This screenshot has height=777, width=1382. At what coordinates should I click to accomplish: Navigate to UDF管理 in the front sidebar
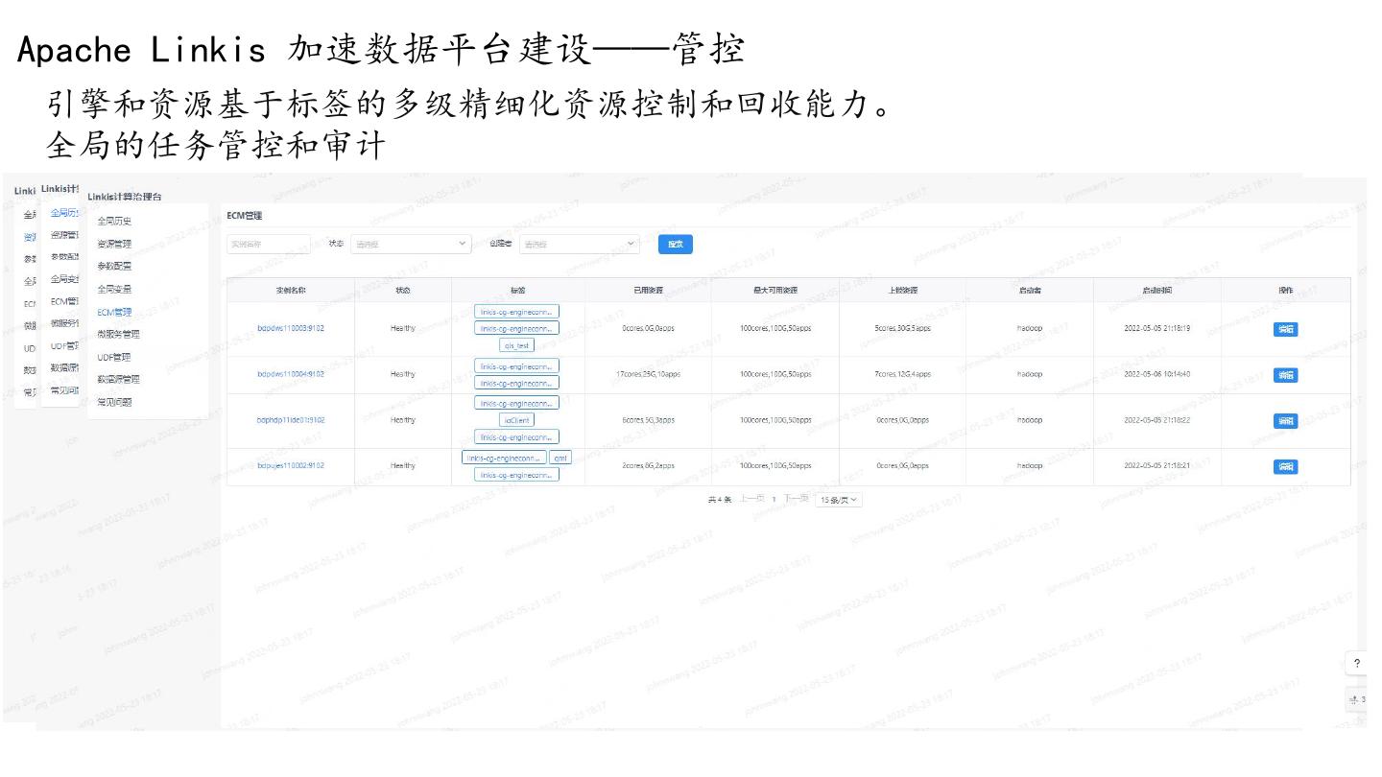point(114,357)
